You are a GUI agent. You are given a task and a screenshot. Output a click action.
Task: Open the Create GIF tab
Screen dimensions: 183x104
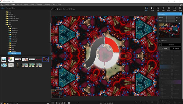(47, 5)
